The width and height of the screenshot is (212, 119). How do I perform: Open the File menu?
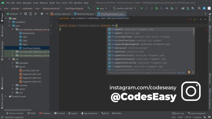click(x=8, y=3)
